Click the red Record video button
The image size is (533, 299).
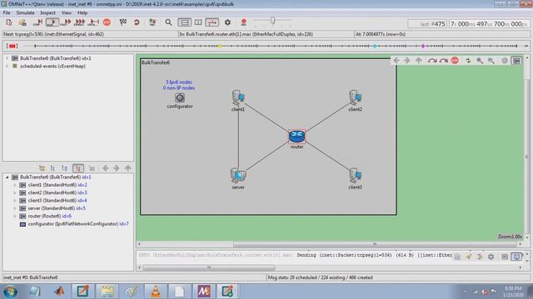(x=243, y=22)
